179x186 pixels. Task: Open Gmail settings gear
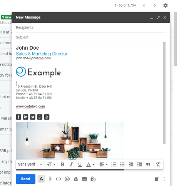pos(166,5)
